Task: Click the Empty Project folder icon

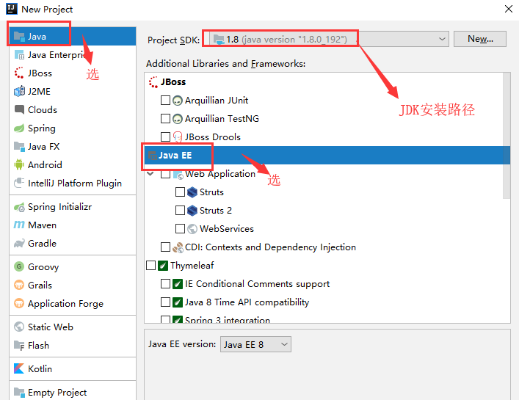Action: click(x=19, y=393)
